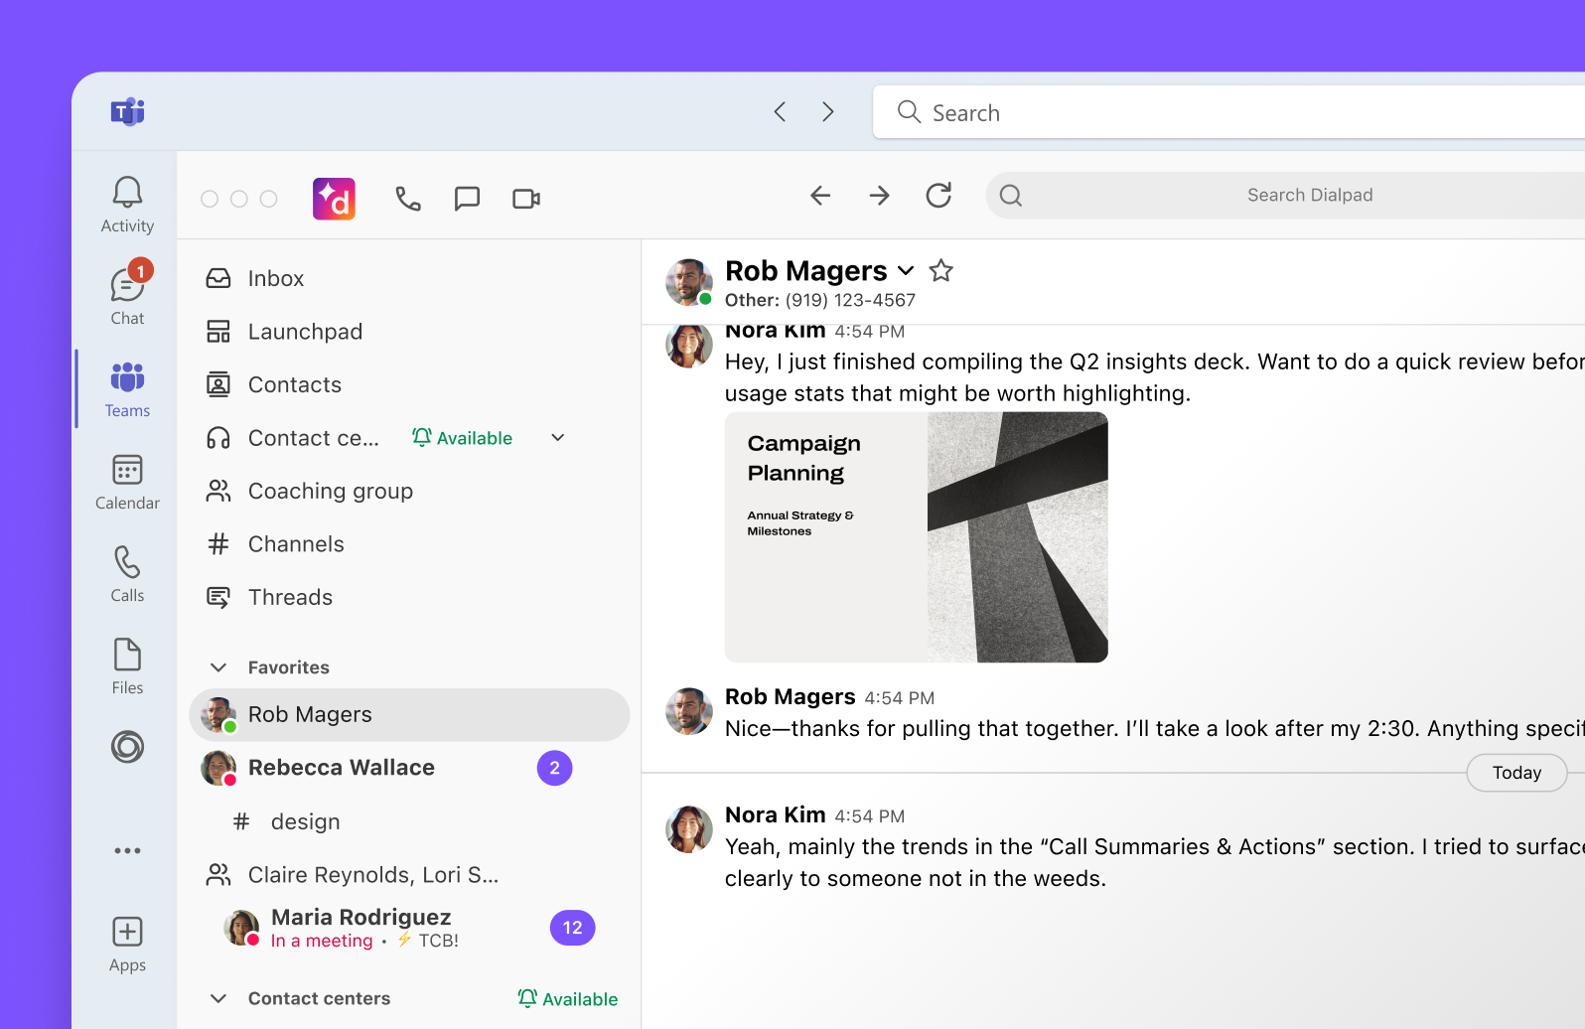The height and width of the screenshot is (1029, 1585).
Task: Open Rob Magers name dropdown in header
Action: pos(906,270)
